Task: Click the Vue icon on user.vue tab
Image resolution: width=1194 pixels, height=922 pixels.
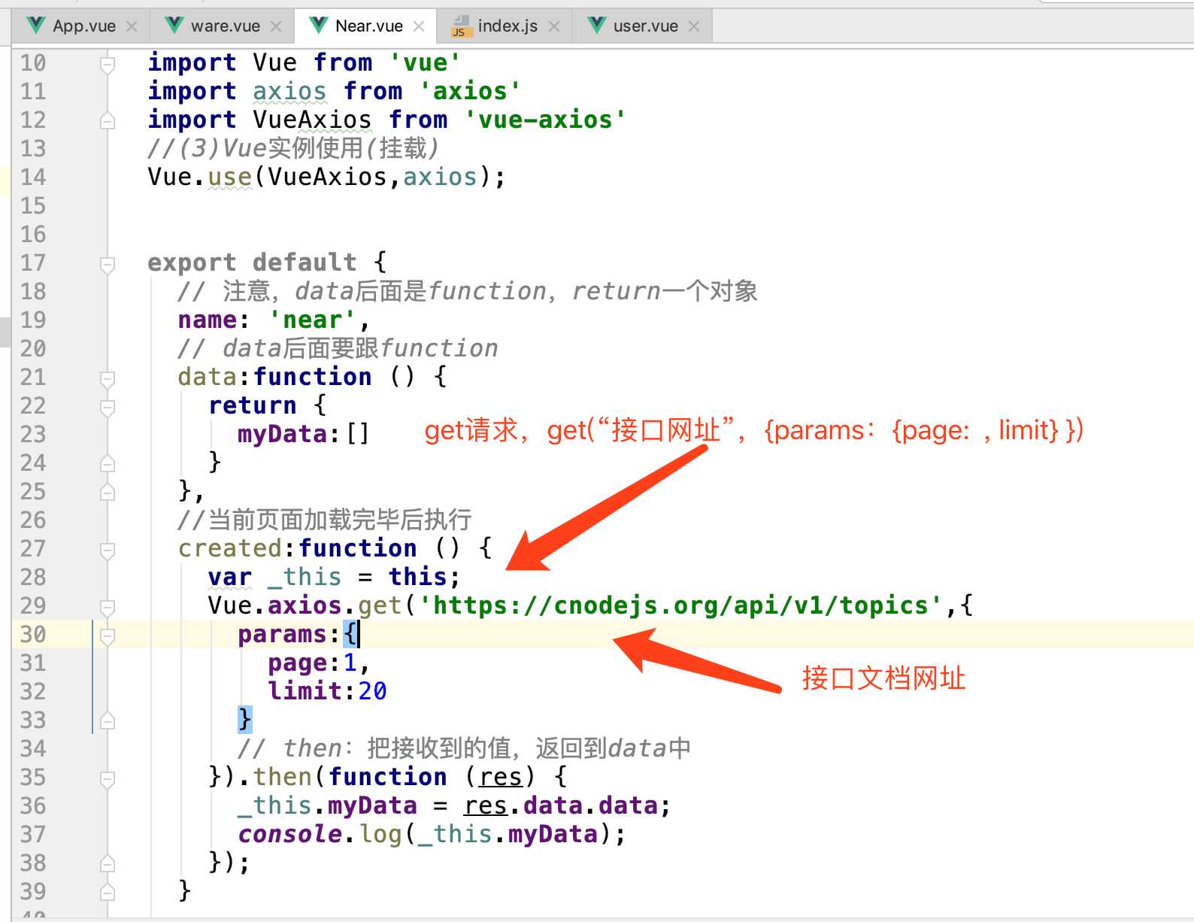Action: (597, 26)
